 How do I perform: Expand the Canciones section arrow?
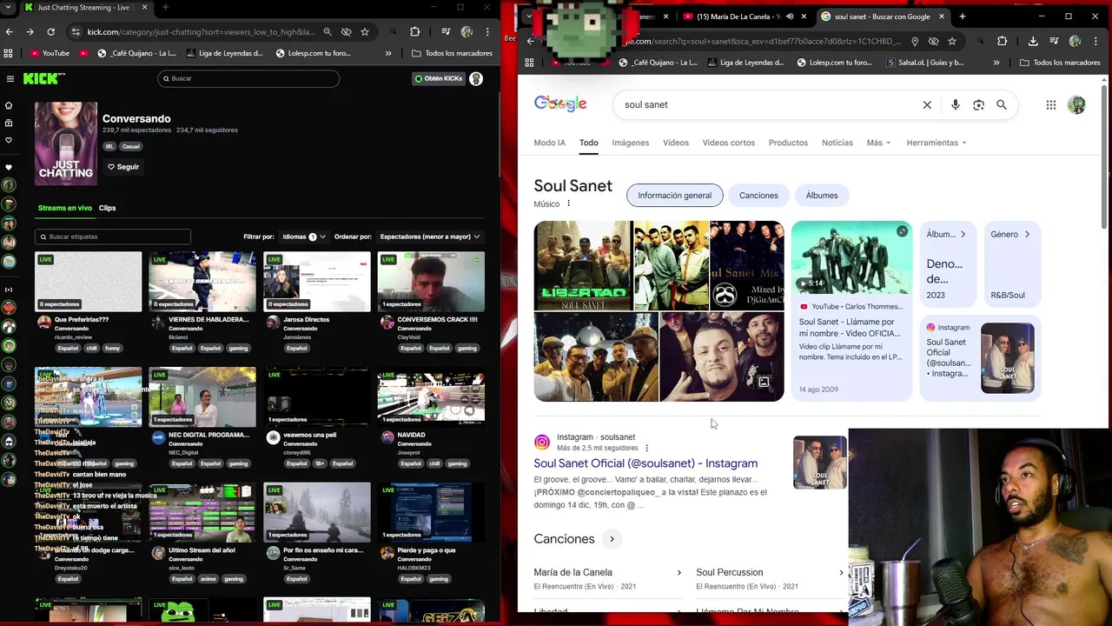tap(612, 539)
